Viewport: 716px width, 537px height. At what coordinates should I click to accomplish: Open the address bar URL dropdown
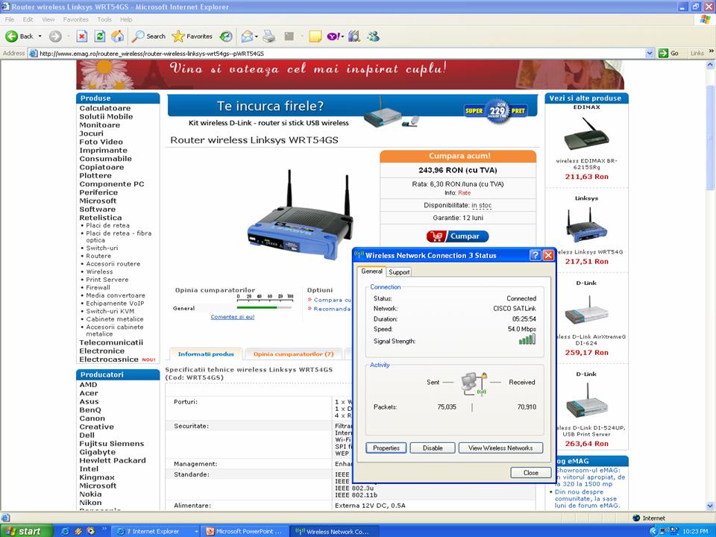tap(650, 54)
